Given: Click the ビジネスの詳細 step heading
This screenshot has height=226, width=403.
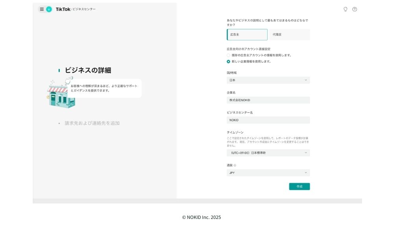Looking at the screenshot, I should [x=88, y=70].
